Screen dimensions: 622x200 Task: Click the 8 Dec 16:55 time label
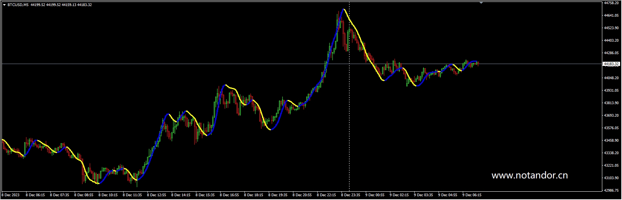(x=229, y=195)
